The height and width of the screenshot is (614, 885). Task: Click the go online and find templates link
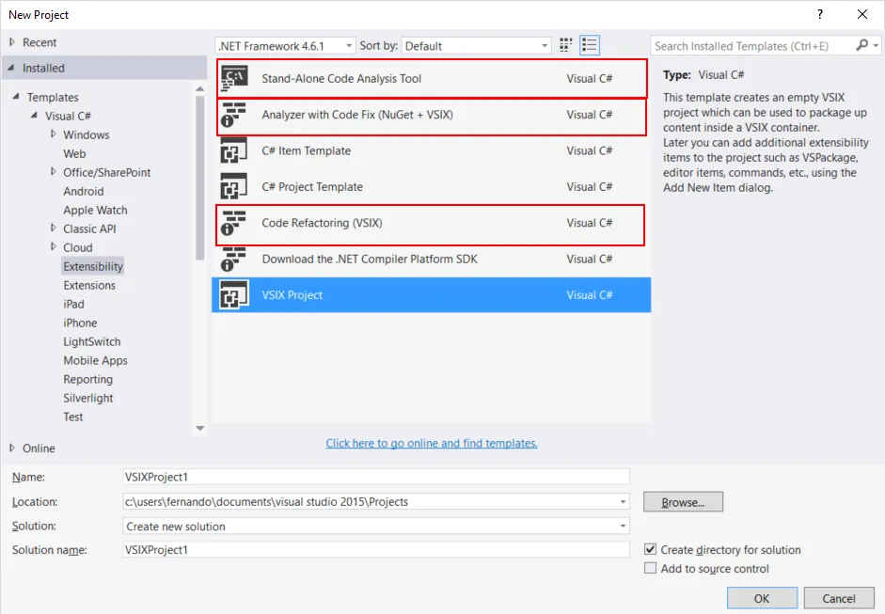[432, 443]
